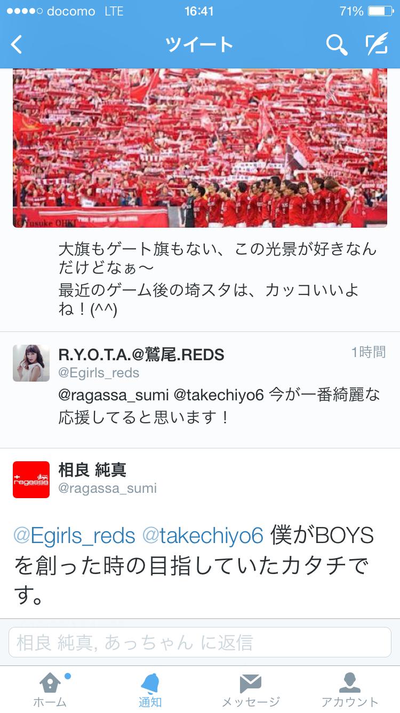Screen dimensions: 400x713
Task: Open the red supporters crowd photo
Action: tap(200, 148)
